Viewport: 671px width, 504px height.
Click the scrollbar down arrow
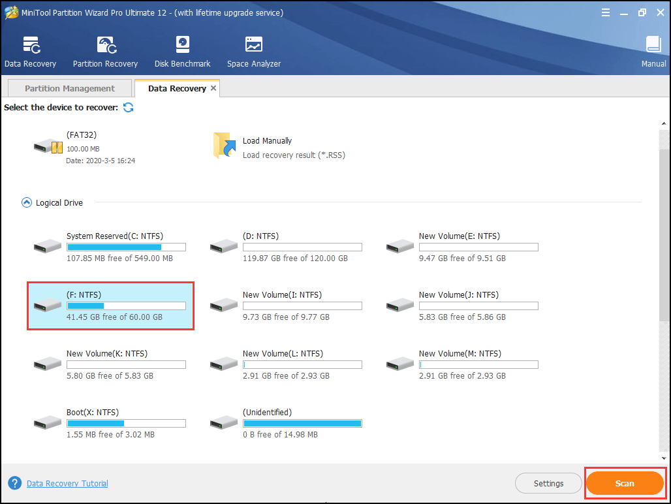coord(664,458)
